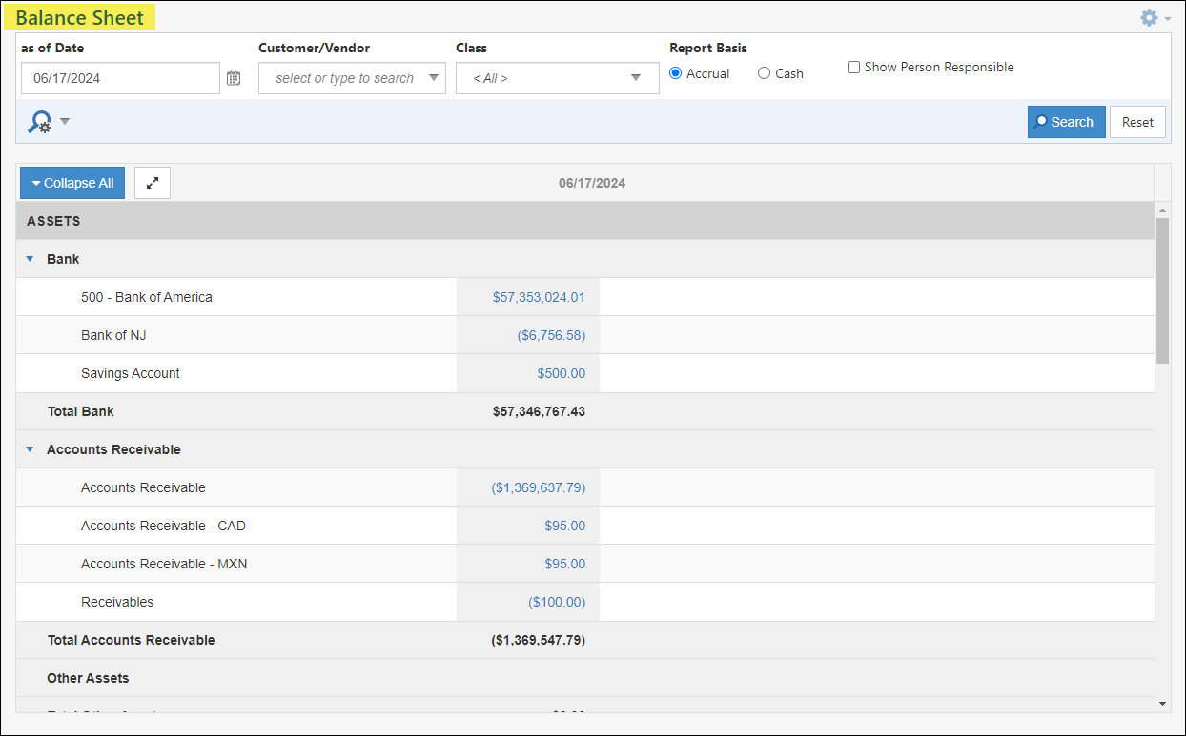Image resolution: width=1186 pixels, height=736 pixels.
Task: Open the dropdown arrow beside search options
Action: 65,122
